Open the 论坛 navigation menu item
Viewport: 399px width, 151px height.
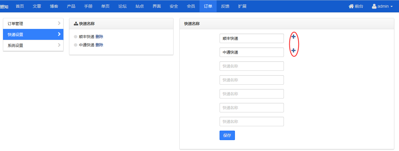[x=122, y=6]
